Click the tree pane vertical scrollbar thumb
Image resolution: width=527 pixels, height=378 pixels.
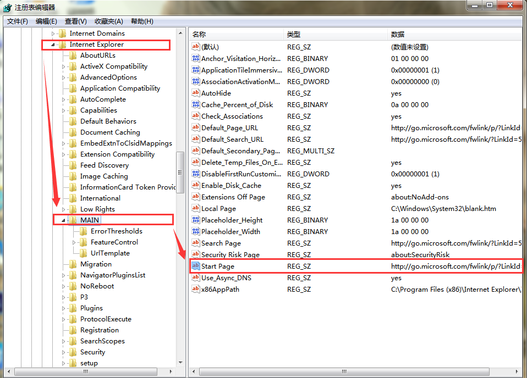(x=180, y=172)
